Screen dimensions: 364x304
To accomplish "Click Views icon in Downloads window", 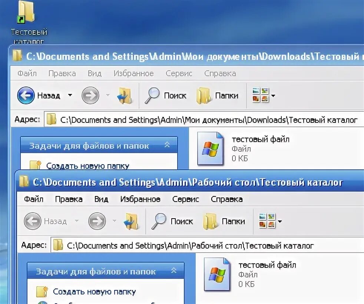I will tap(261, 95).
